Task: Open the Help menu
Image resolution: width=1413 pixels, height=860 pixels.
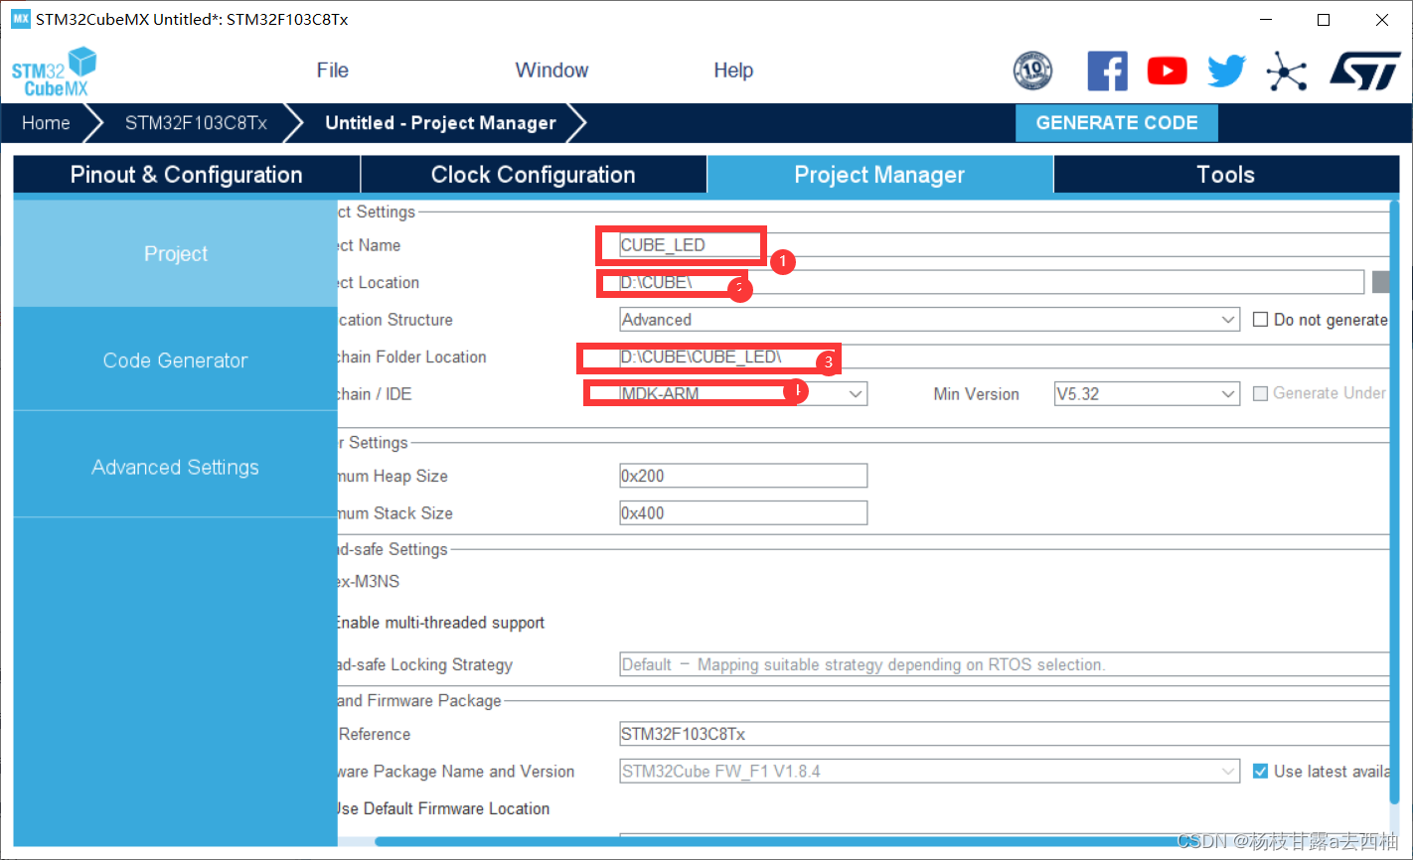Action: click(733, 71)
